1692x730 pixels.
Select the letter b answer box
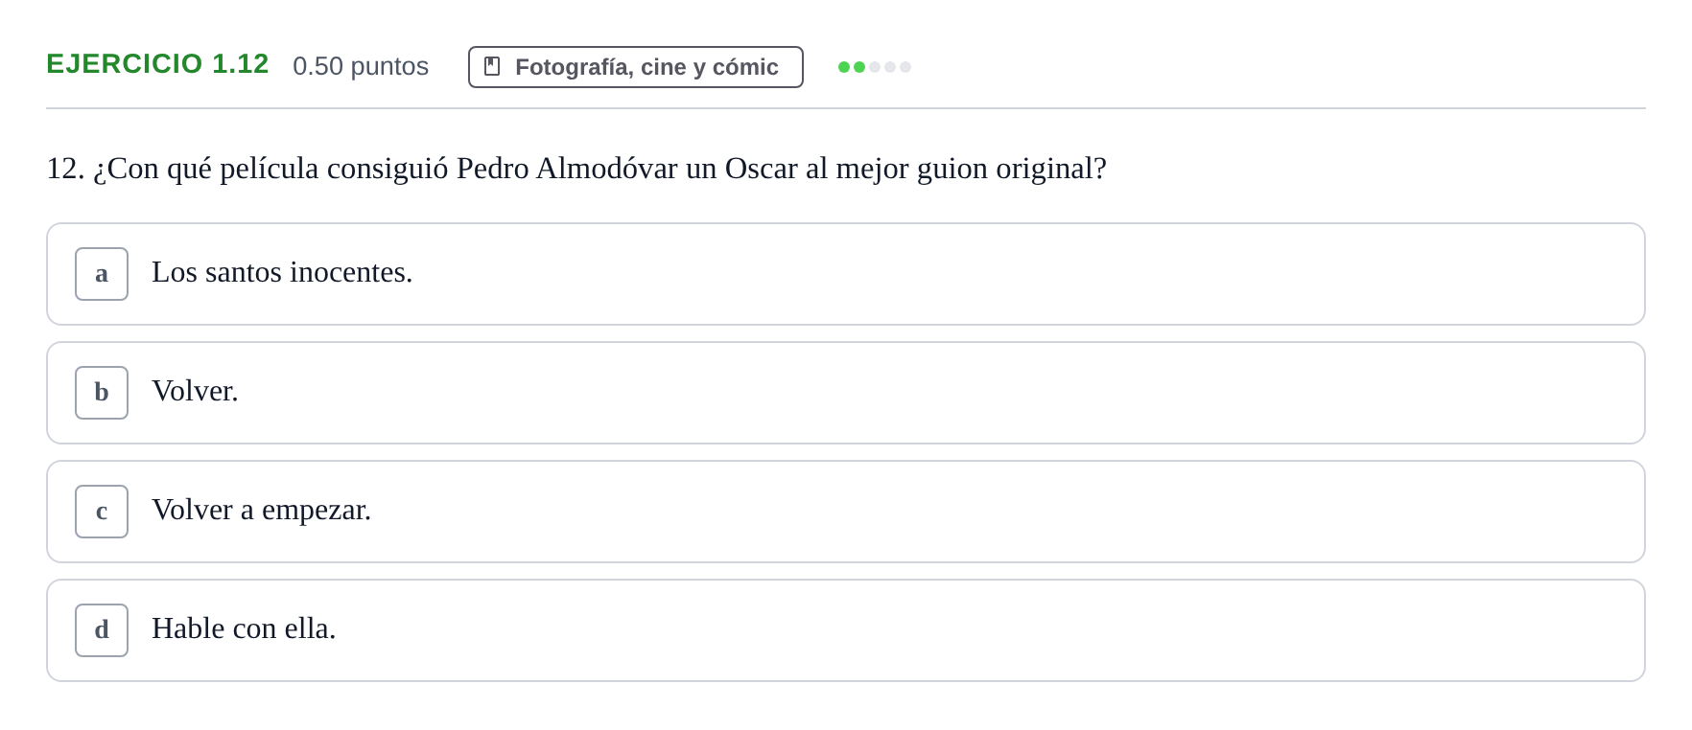click(x=102, y=393)
